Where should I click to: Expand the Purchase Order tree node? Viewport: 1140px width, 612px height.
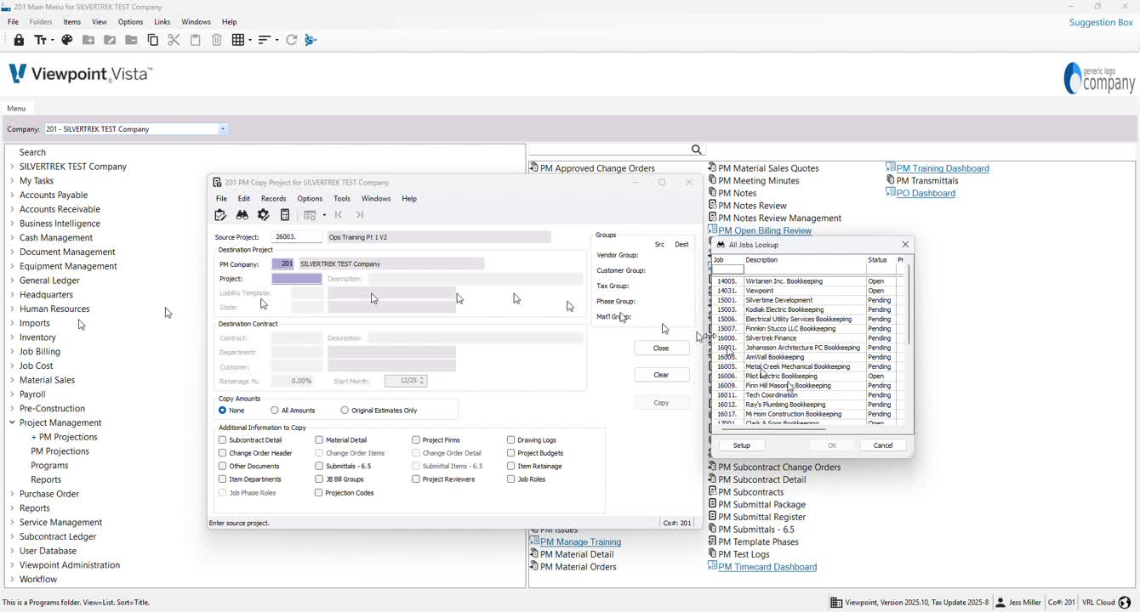click(12, 494)
